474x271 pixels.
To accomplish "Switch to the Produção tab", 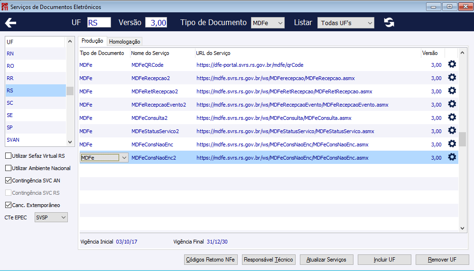I will 92,41.
